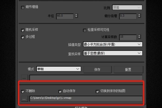Click the 细分倍增 spinner arrows
Viewport: 162px width, 108px height.
tap(139, 16)
